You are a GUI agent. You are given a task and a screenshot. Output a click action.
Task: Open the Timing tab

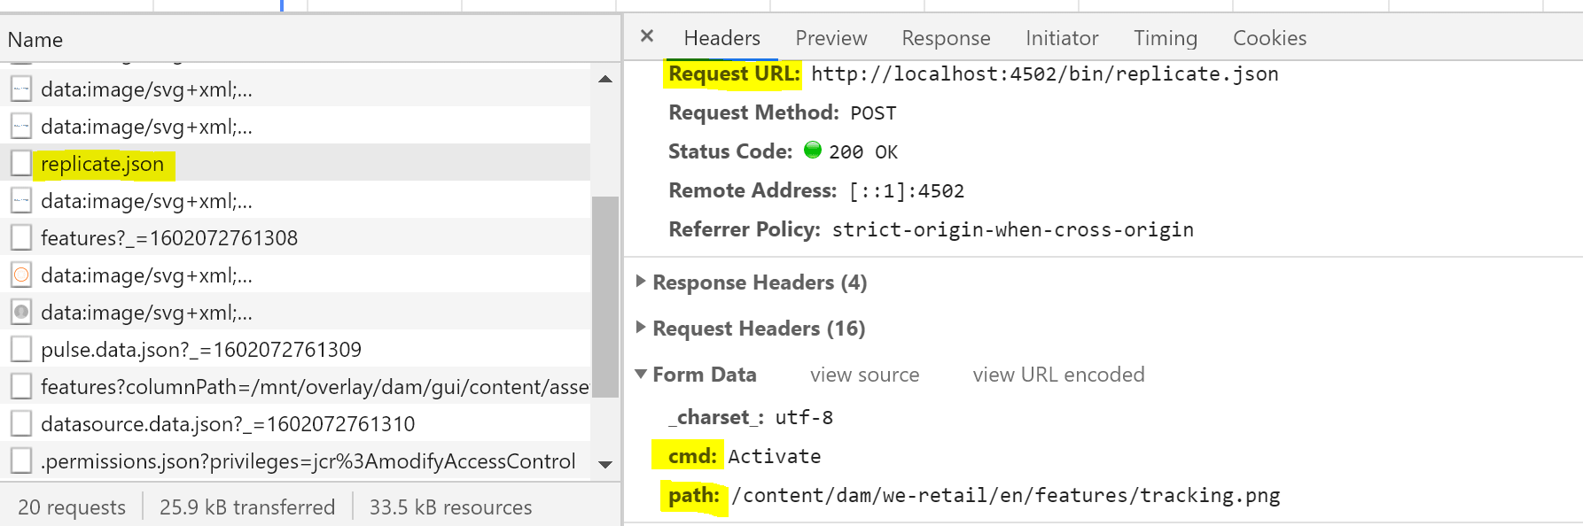point(1165,38)
